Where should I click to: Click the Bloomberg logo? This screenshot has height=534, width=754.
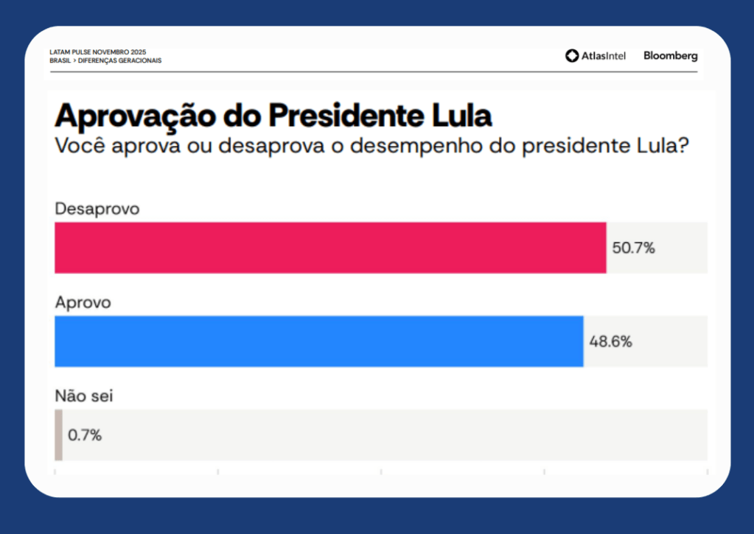[x=670, y=56]
